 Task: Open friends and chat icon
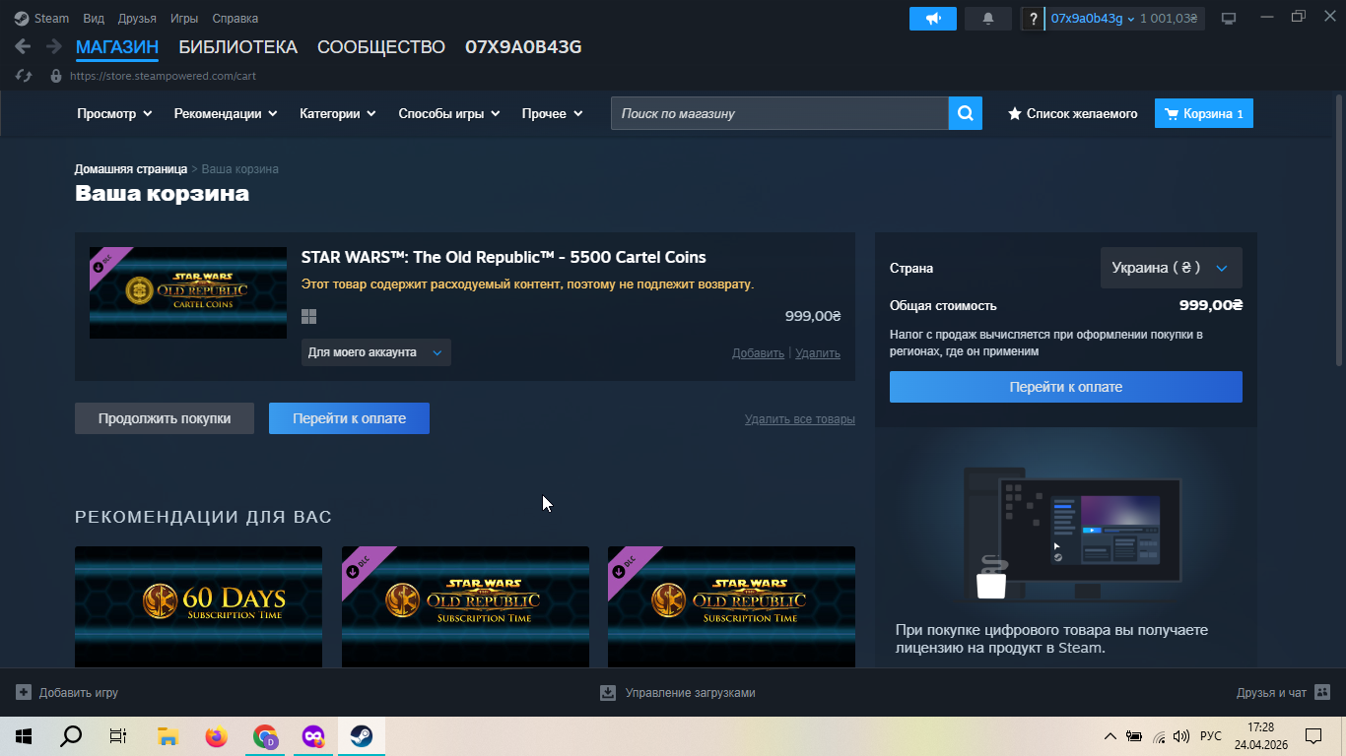pyautogui.click(x=1322, y=693)
